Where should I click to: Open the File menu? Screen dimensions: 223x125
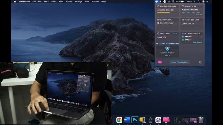coord(34,1)
